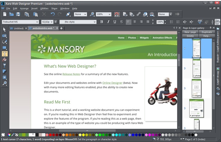Image resolution: width=221 pixels, height=142 pixels.
Task: Open the Insert menu
Action: [x=35, y=8]
